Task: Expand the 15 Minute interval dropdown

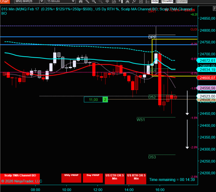Action: [73, 1]
